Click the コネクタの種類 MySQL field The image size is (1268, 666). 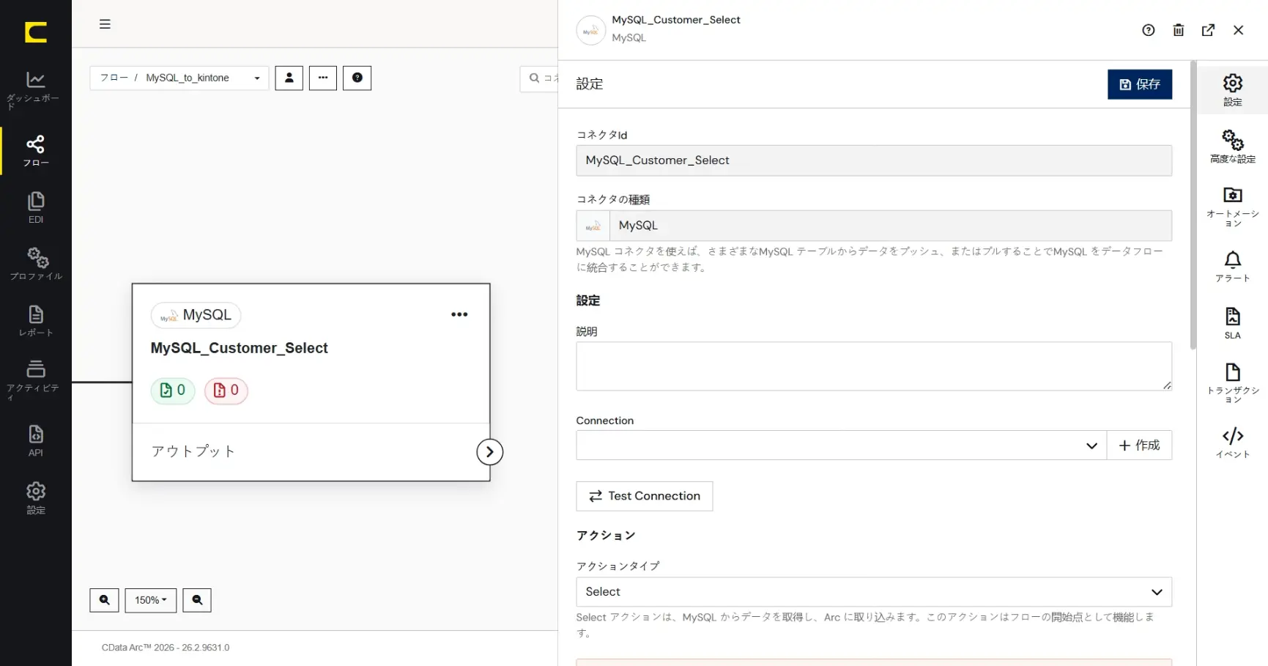tap(874, 226)
